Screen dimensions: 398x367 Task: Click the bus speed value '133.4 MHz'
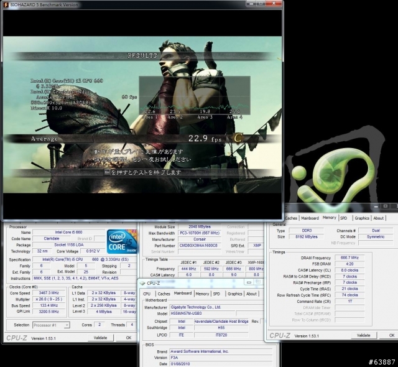point(49,305)
